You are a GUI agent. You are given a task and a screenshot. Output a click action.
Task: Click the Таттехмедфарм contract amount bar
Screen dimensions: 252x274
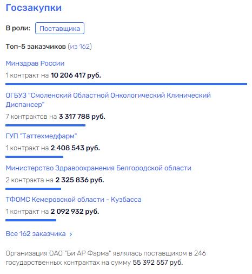[x=34, y=157]
